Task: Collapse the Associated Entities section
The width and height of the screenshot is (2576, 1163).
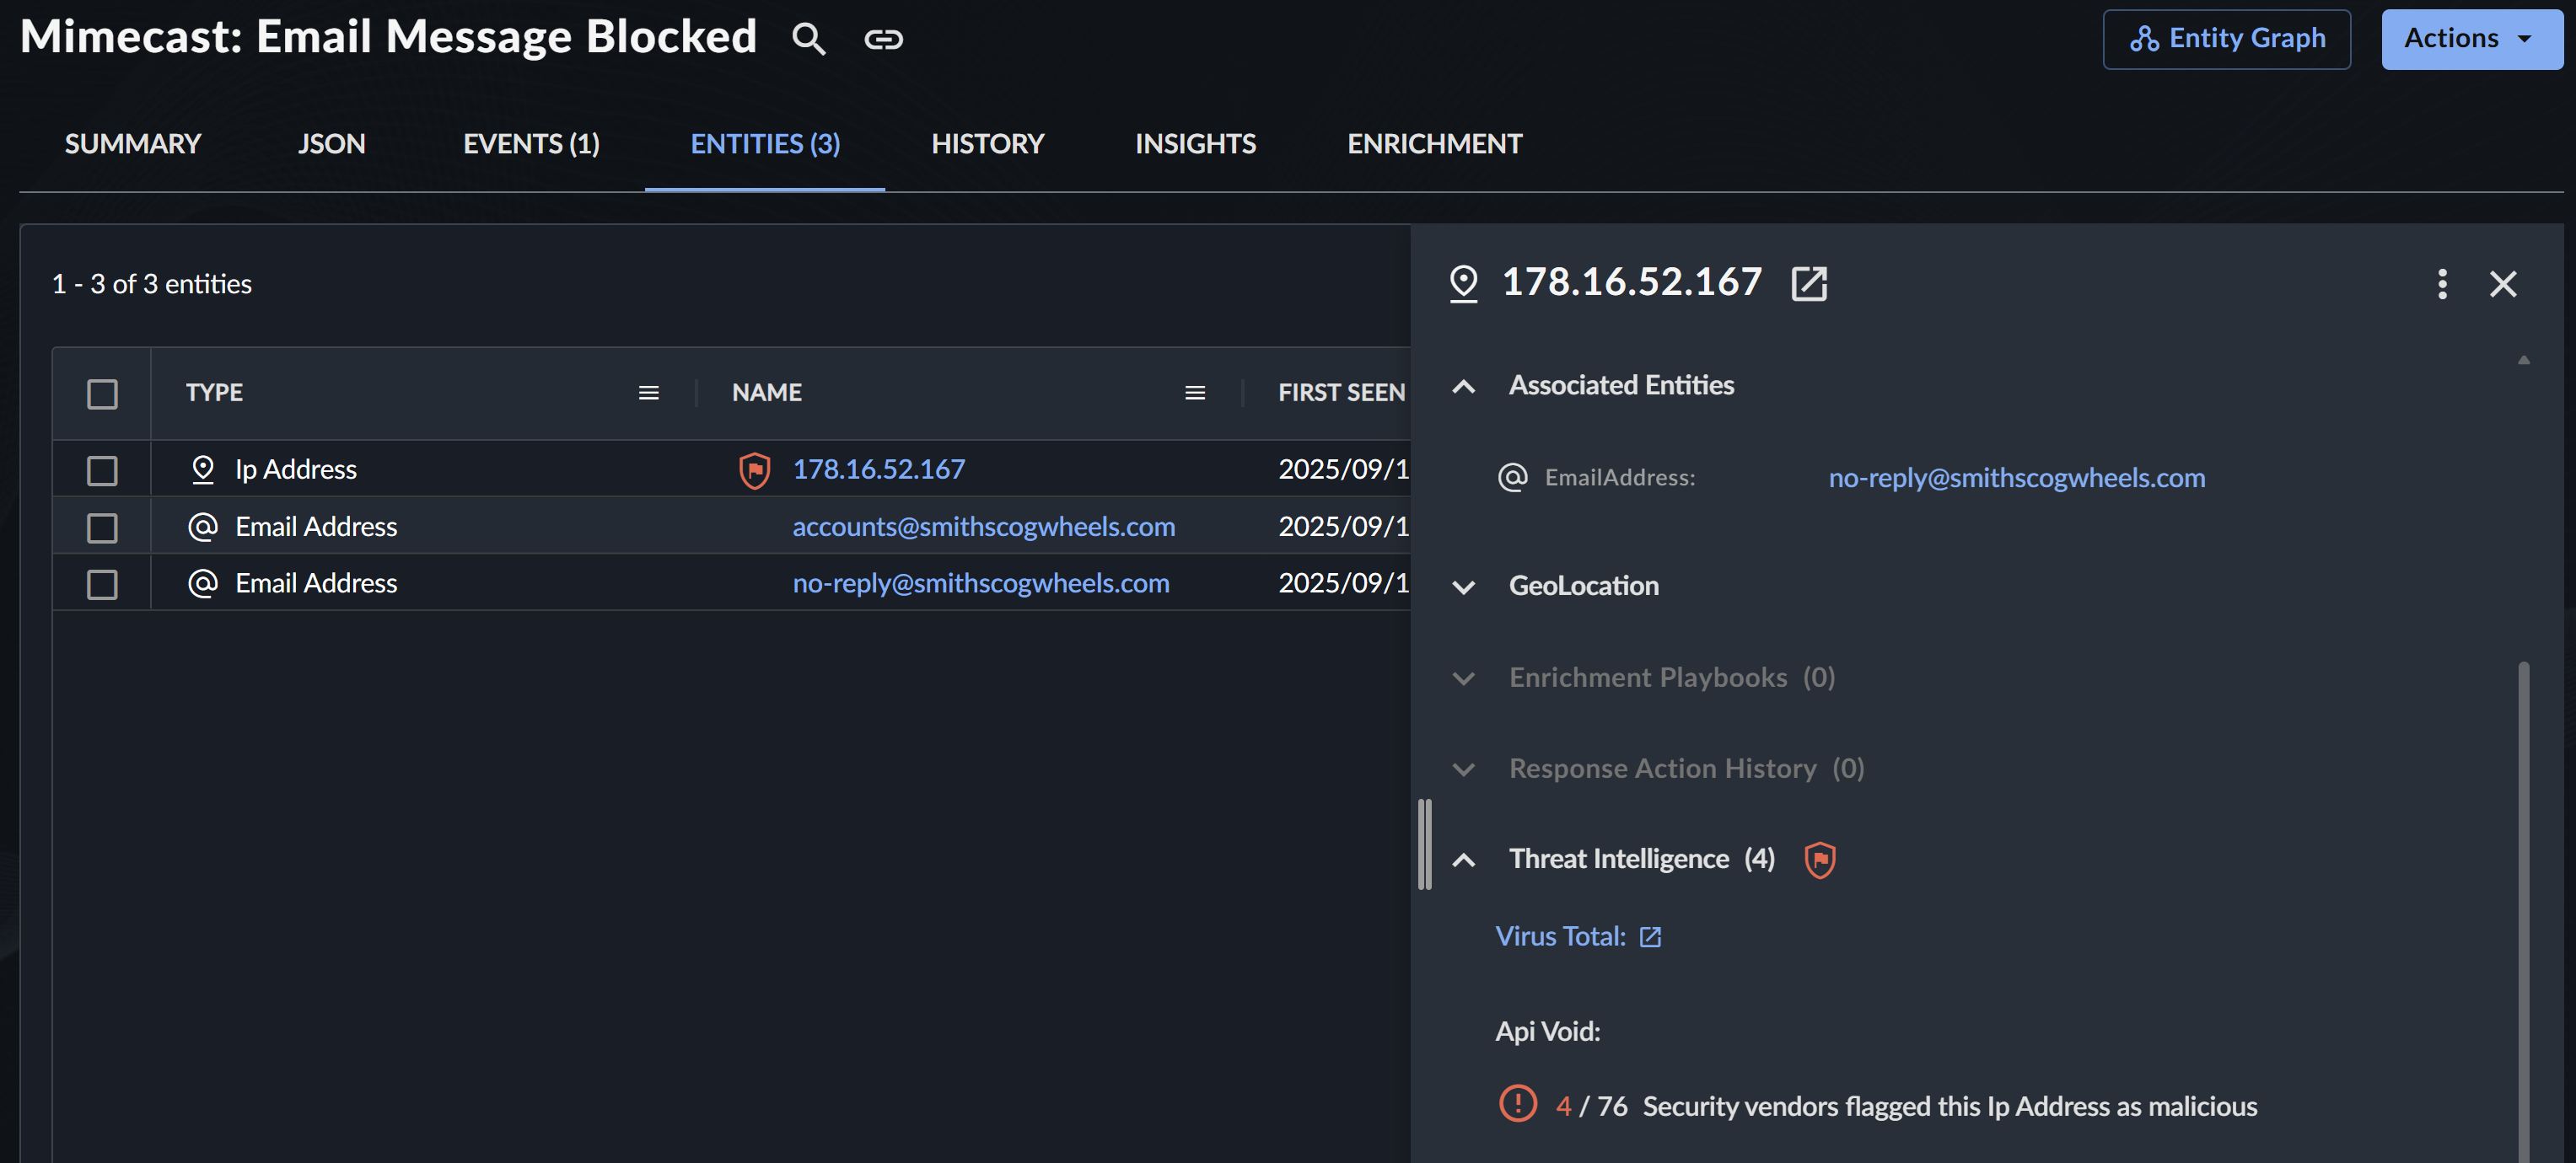Action: 1463,386
